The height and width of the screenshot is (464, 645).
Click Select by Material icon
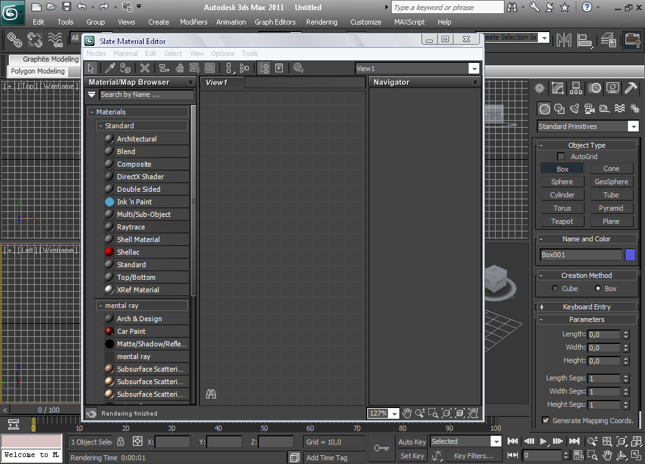coord(299,68)
